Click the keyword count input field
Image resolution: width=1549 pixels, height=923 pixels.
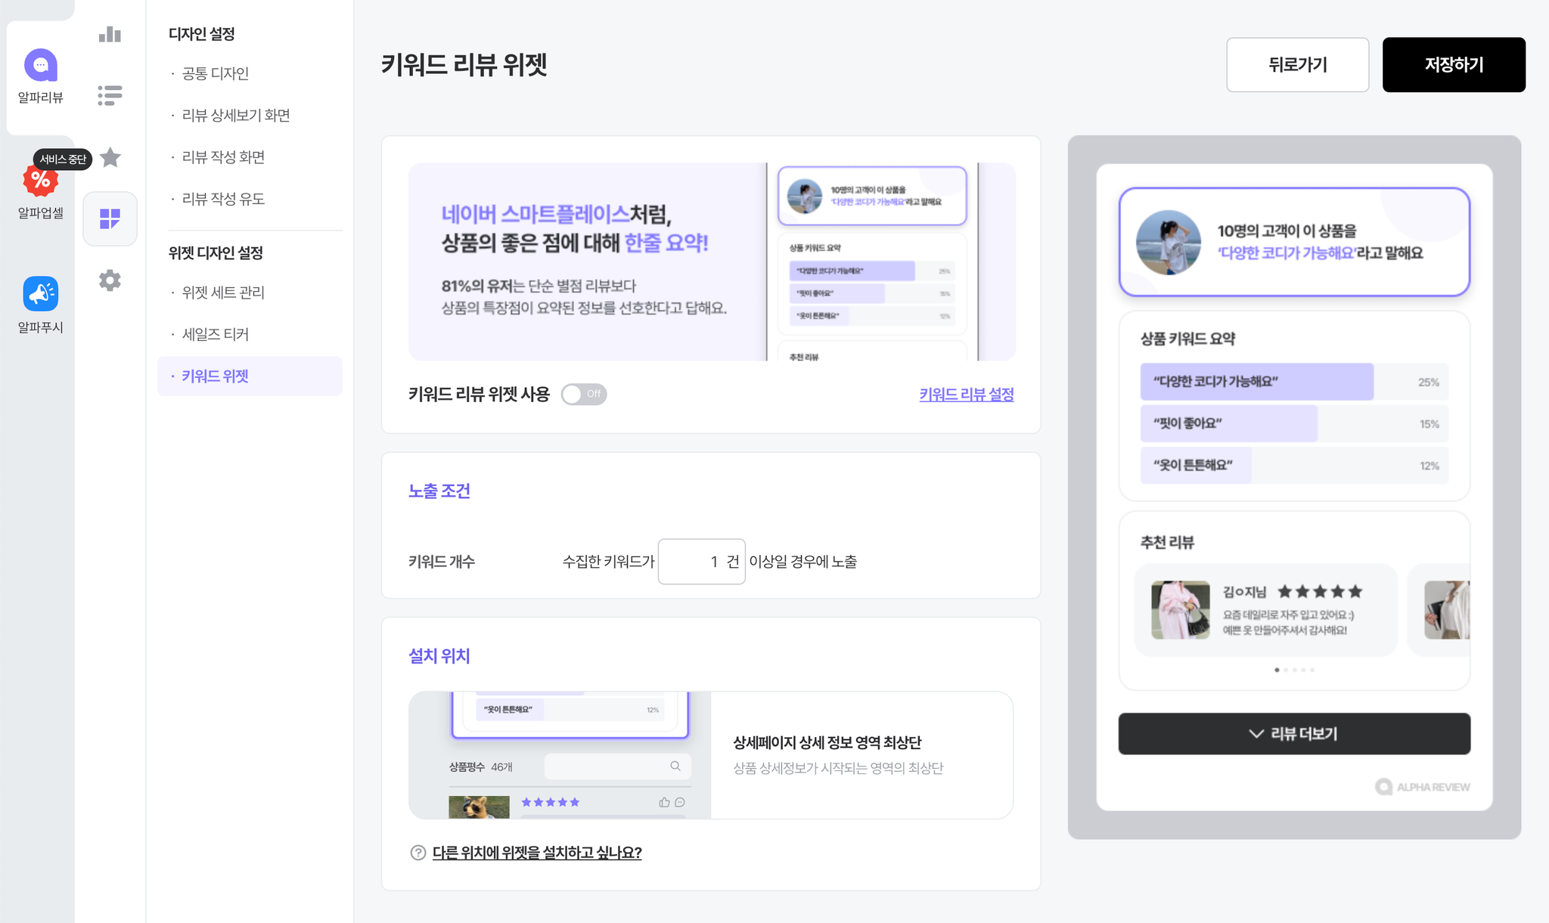coord(701,562)
